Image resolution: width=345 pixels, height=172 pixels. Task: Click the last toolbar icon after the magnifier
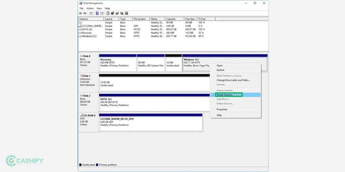click(126, 13)
